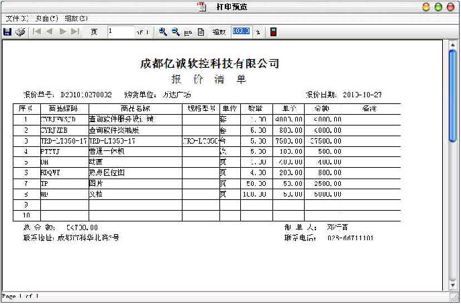Click the 商品名称 column header

(136, 109)
